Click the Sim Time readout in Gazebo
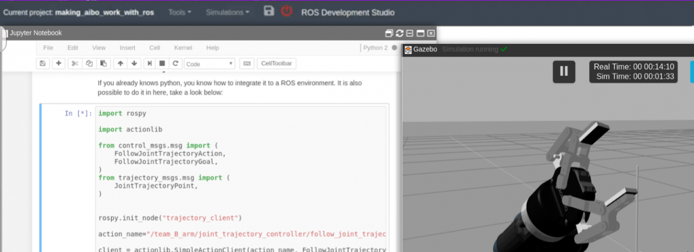The height and width of the screenshot is (252, 694). pos(634,76)
